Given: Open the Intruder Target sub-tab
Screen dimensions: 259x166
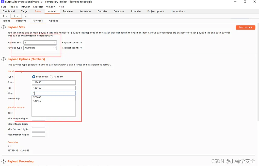Looking at the screenshot, I should (x=6, y=21).
